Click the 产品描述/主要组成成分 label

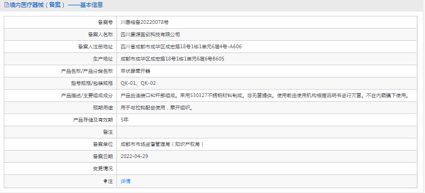tap(87, 95)
